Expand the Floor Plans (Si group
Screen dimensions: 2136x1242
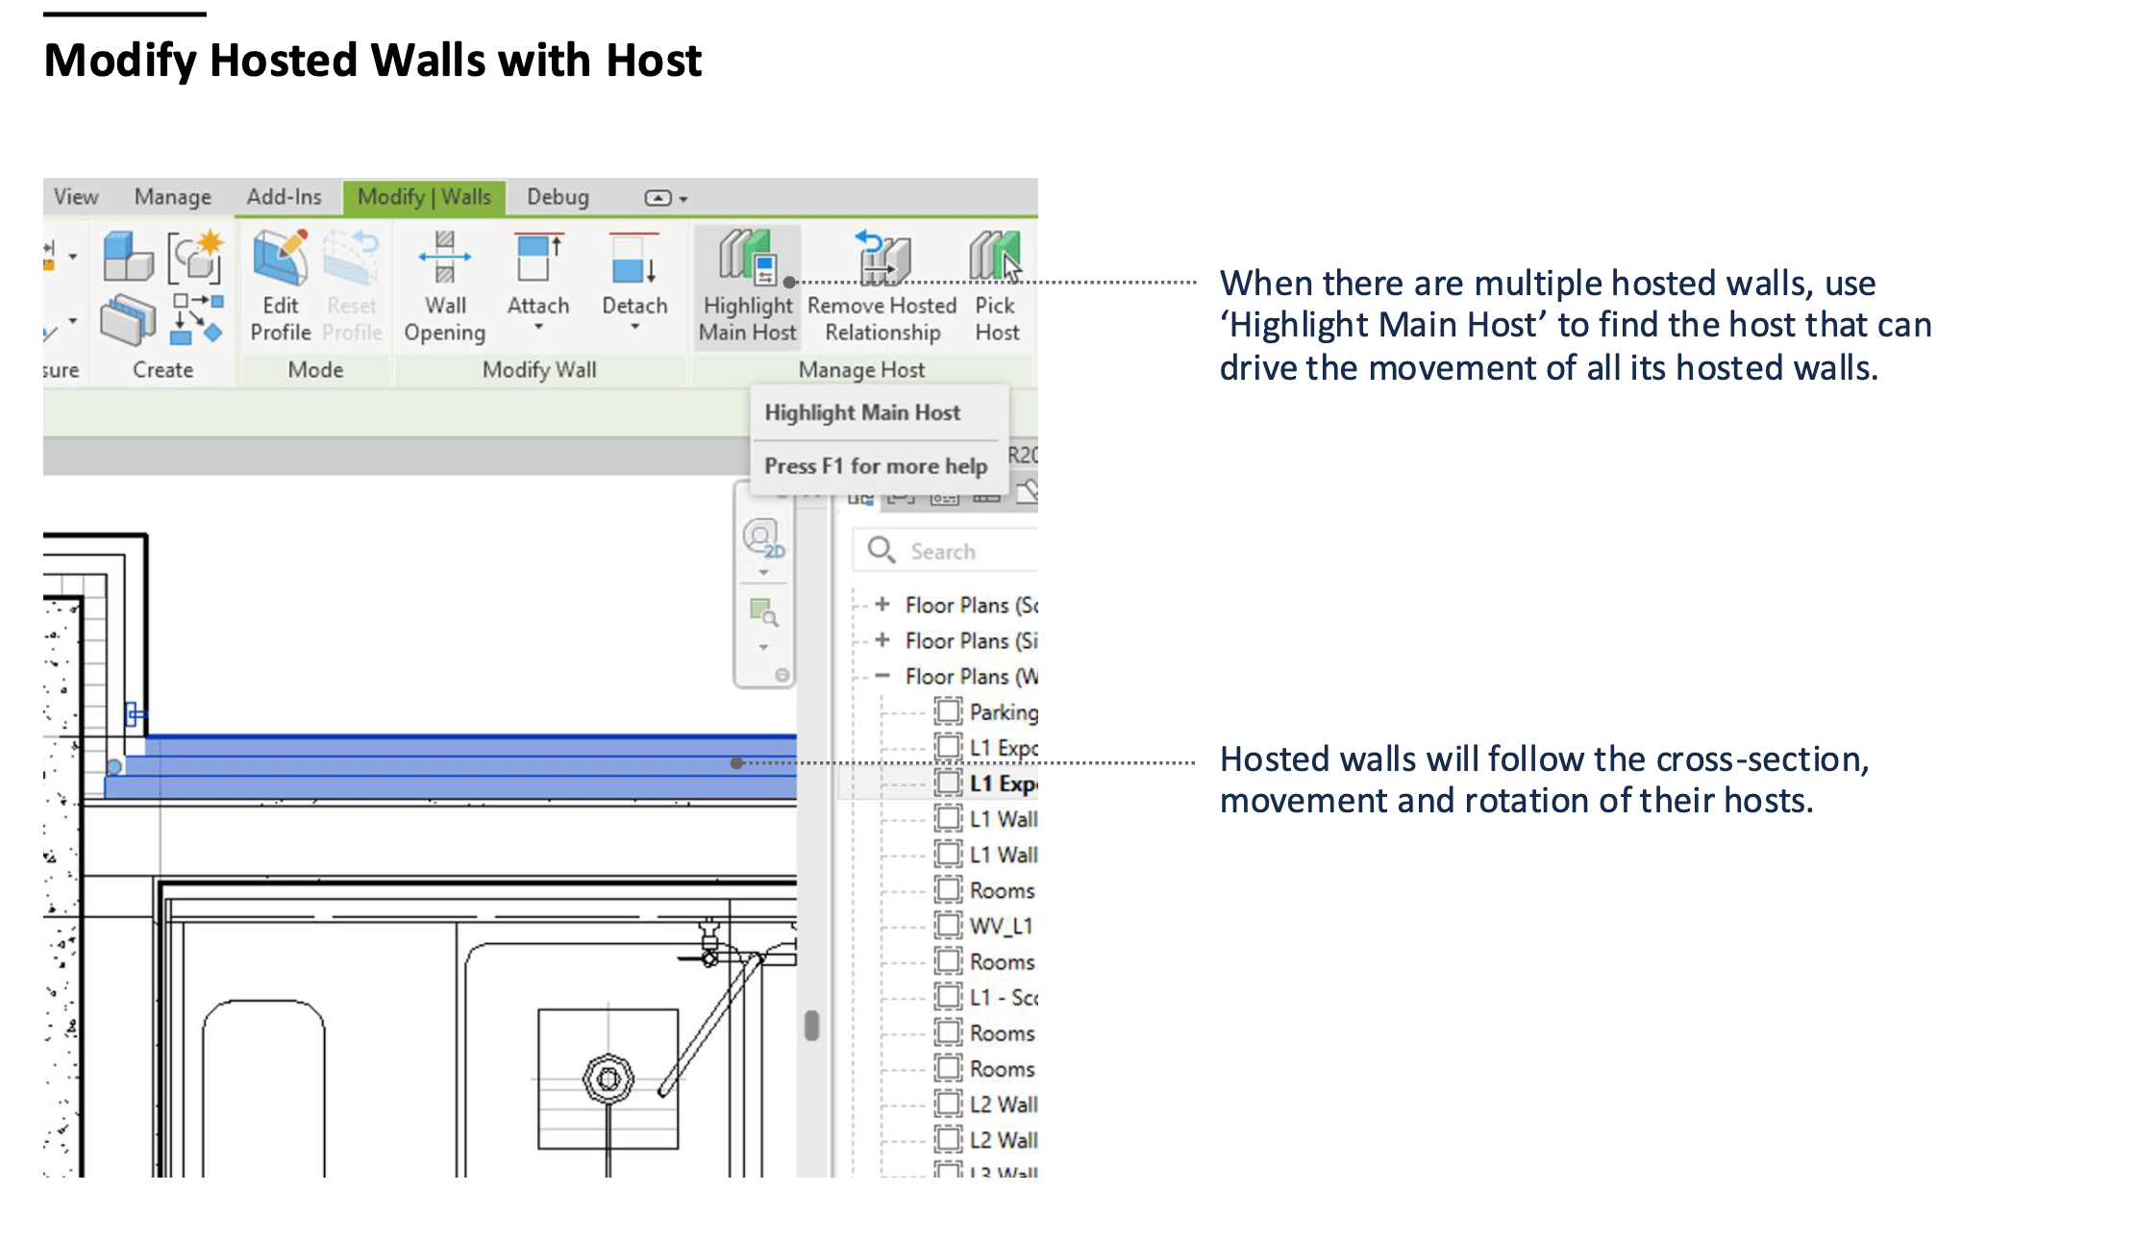[x=882, y=640]
